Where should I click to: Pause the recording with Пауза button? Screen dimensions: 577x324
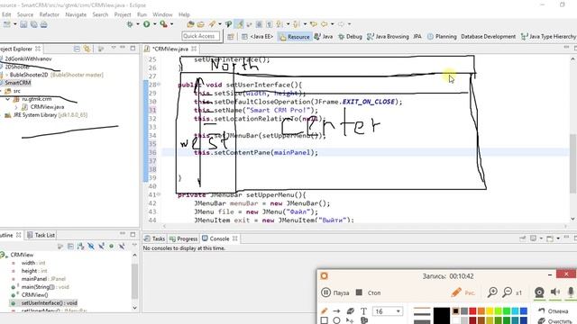334,292
